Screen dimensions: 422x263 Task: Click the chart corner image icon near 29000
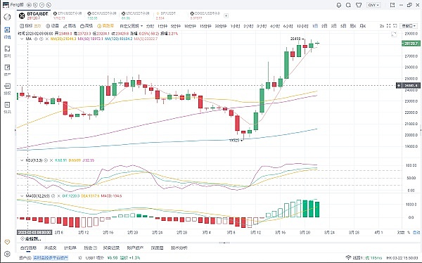pyautogui.click(x=394, y=34)
